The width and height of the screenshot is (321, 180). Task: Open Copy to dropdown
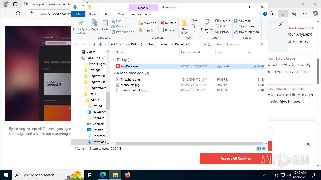point(148,30)
